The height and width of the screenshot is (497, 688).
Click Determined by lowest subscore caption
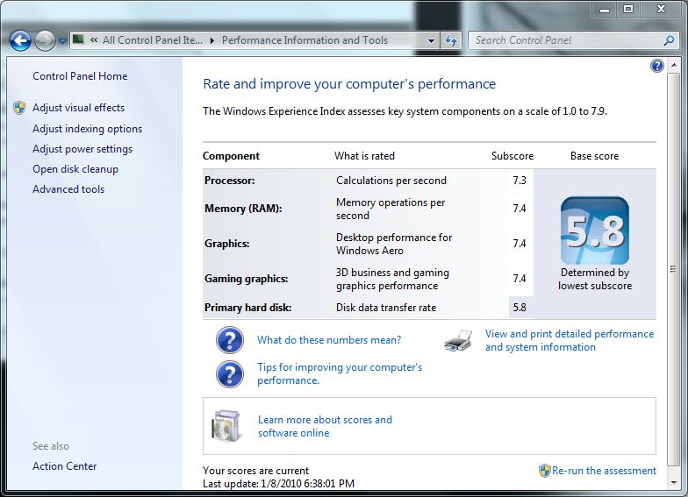tap(595, 279)
